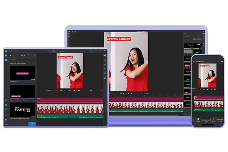Click the blue Add button on the tablet
Image resolution: width=228 pixels, height=152 pixels.
(32, 124)
